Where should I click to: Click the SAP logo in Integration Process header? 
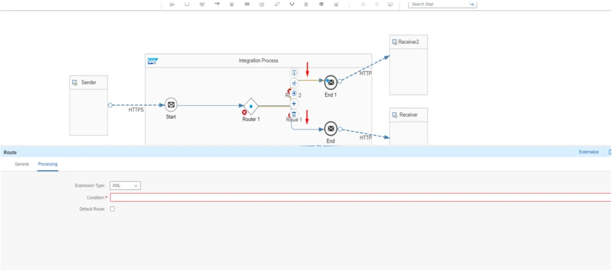point(152,60)
